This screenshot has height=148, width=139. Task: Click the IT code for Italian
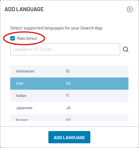click(x=68, y=96)
